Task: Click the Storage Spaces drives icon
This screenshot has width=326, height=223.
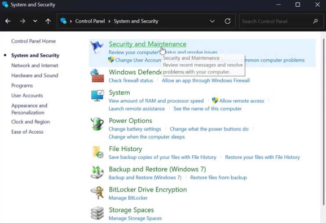Action: coord(97,213)
